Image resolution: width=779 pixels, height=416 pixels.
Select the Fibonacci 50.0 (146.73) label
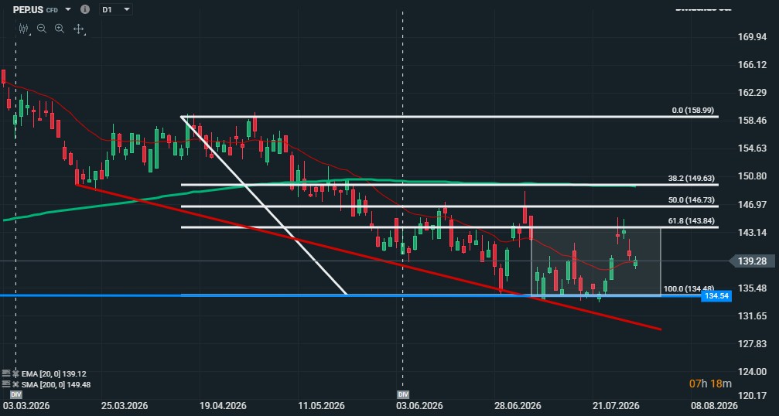pos(691,199)
